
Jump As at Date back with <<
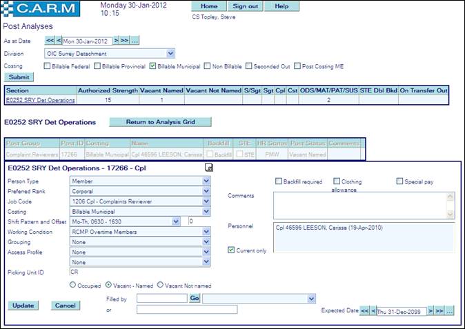(x=50, y=41)
